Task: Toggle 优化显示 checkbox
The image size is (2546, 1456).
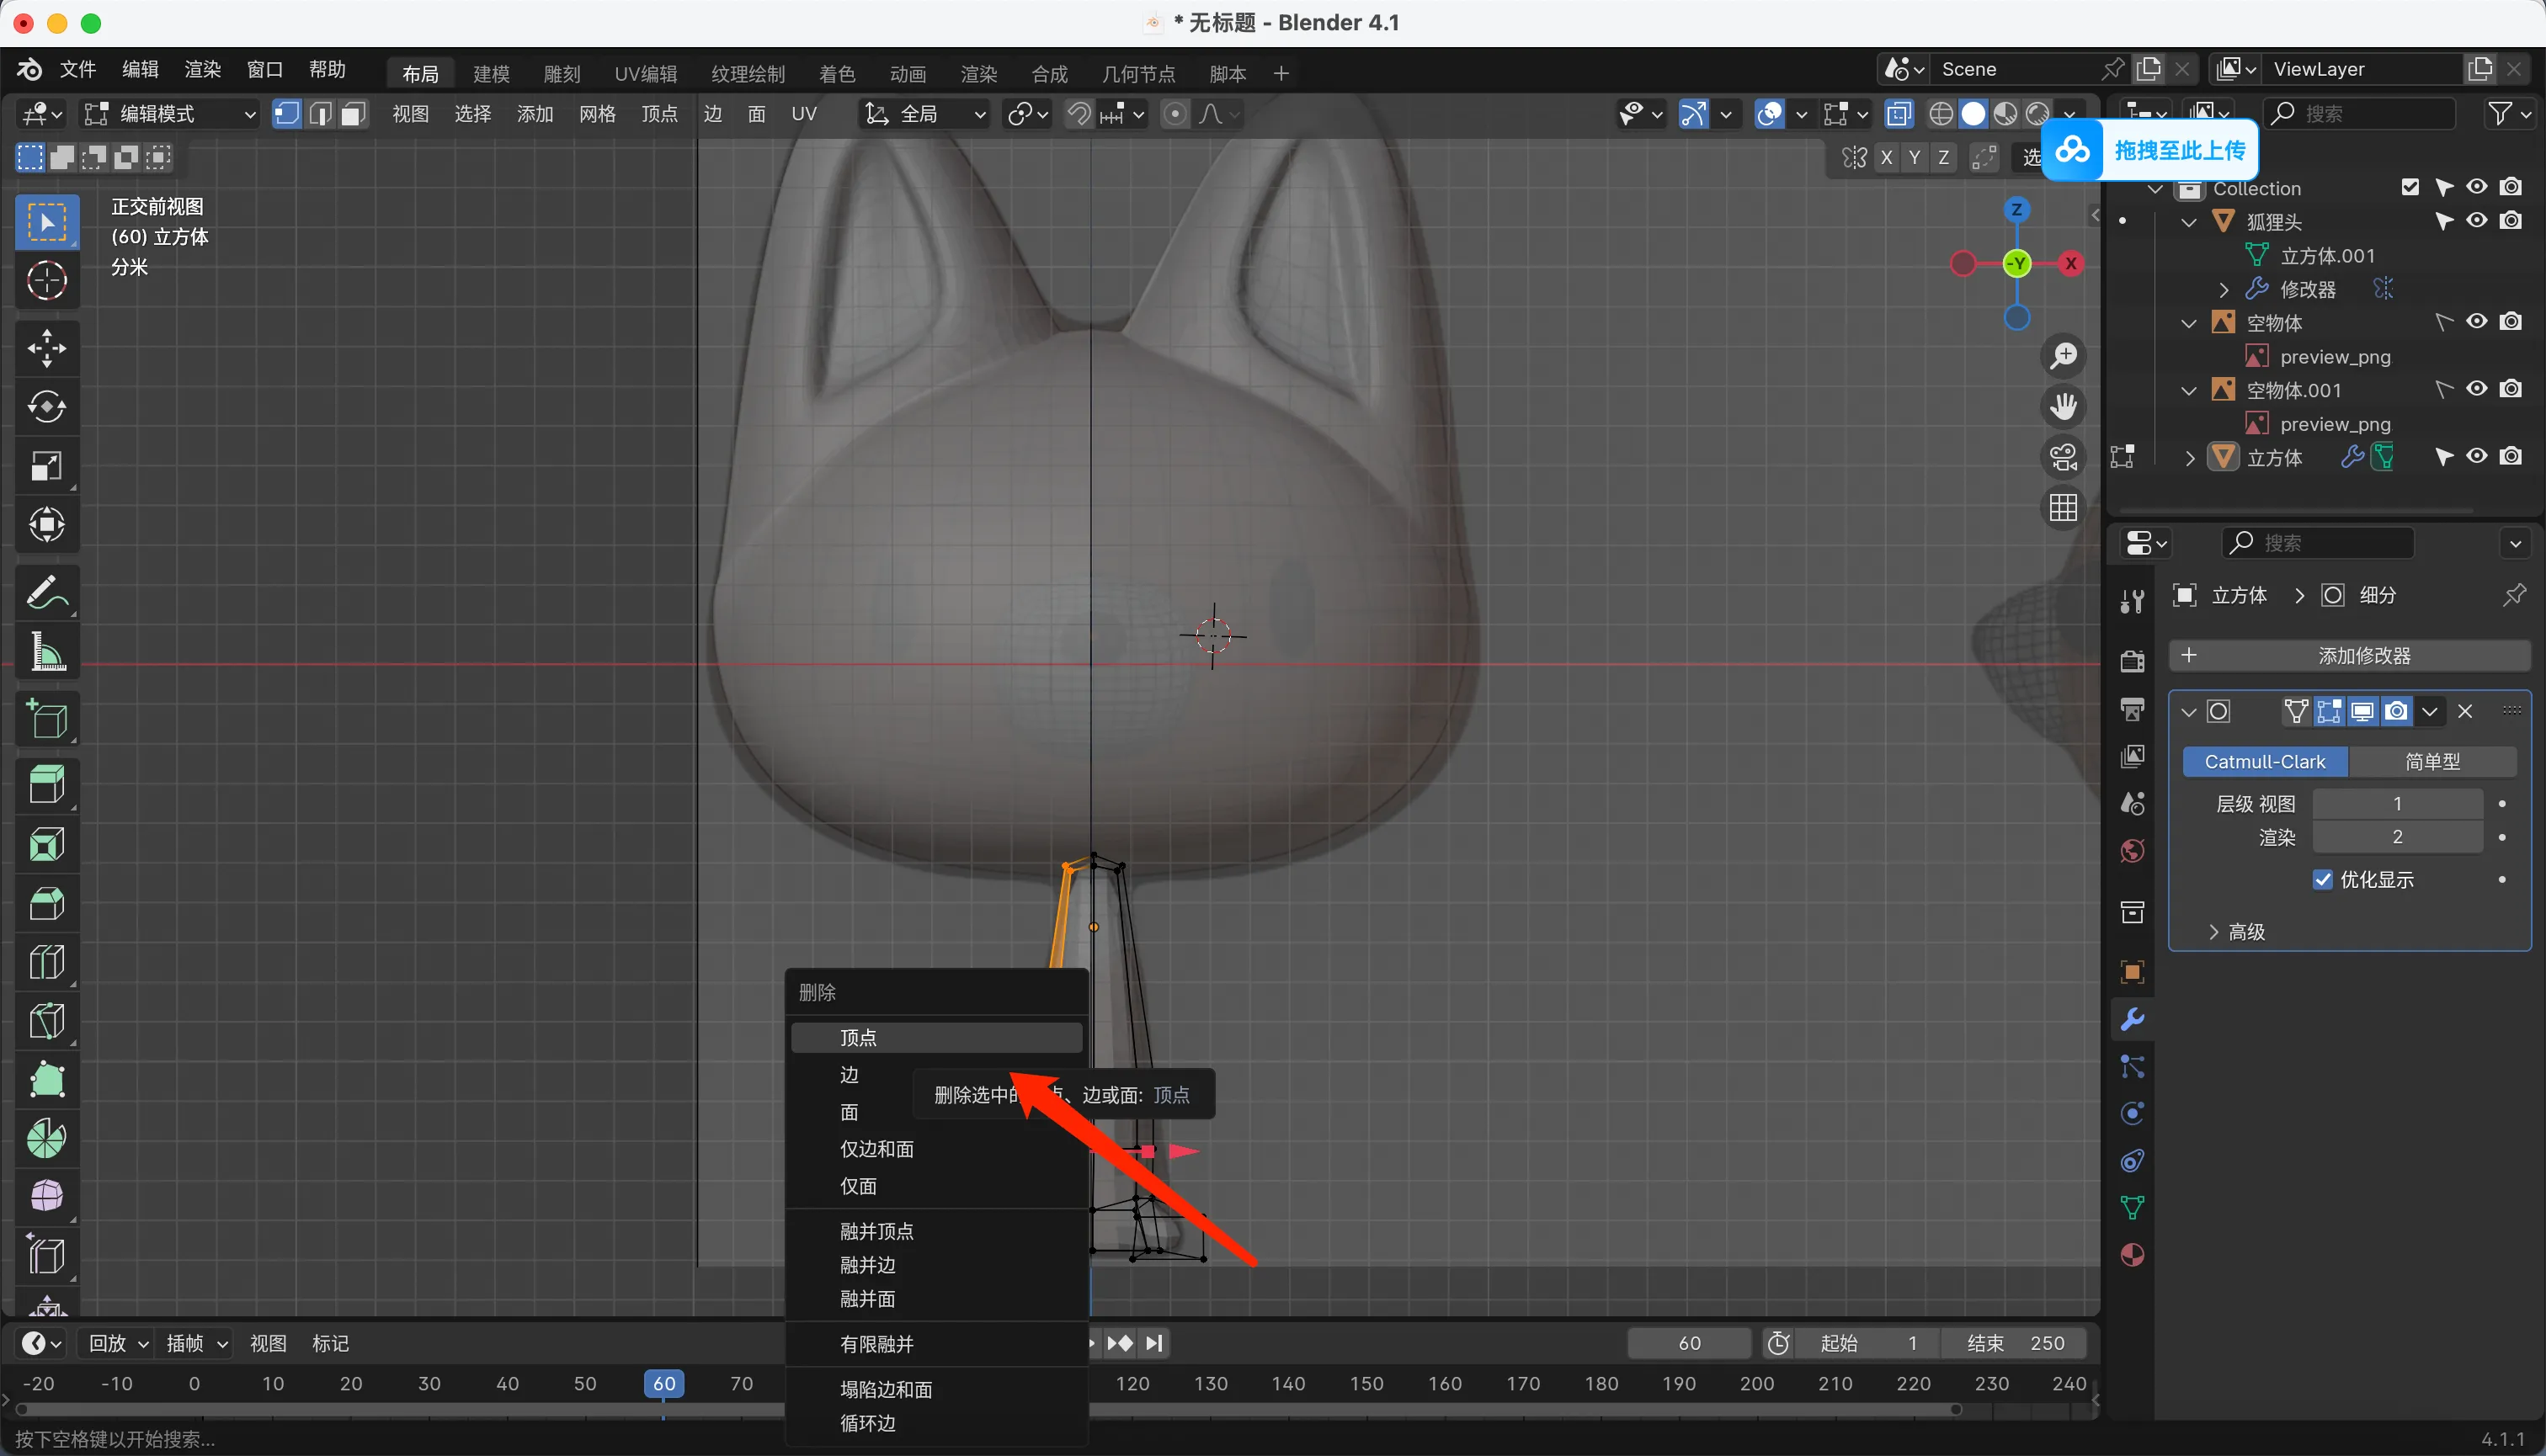Action: (x=2323, y=879)
